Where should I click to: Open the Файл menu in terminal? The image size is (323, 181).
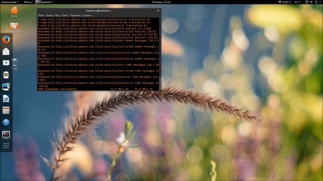pos(41,16)
